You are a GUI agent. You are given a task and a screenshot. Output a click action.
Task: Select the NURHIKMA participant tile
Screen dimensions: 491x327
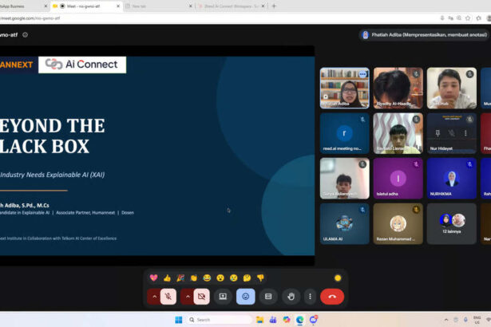point(452,179)
